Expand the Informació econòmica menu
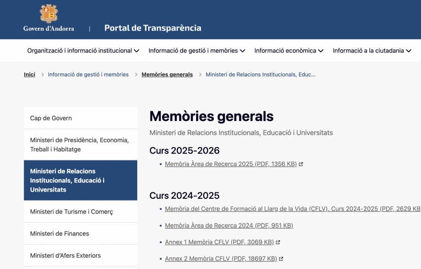Viewport: 421px width, 269px height. [289, 50]
